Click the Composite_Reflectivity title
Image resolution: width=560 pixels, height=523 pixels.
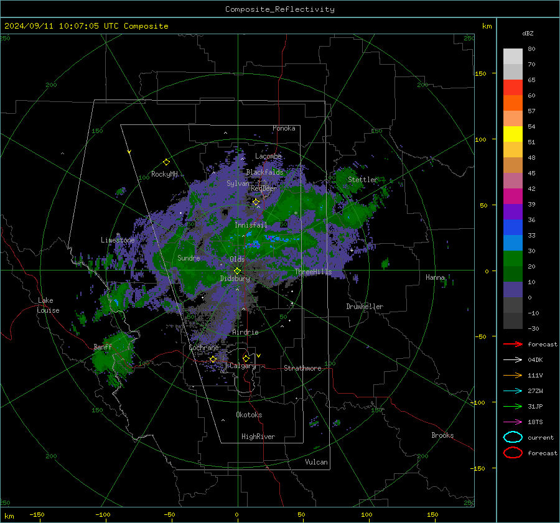280,9
